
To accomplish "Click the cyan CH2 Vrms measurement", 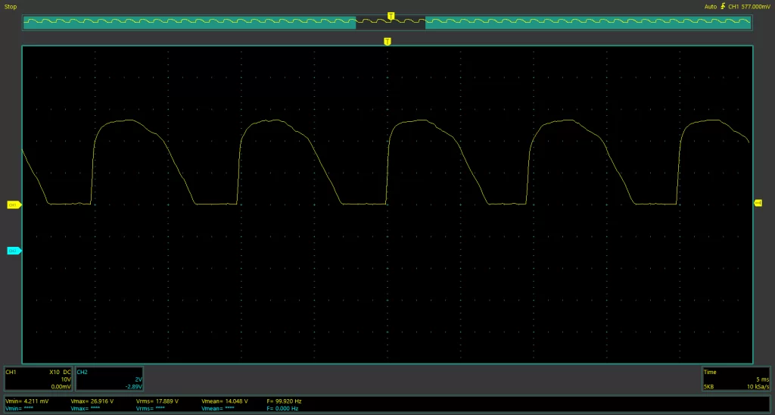I will click(151, 409).
